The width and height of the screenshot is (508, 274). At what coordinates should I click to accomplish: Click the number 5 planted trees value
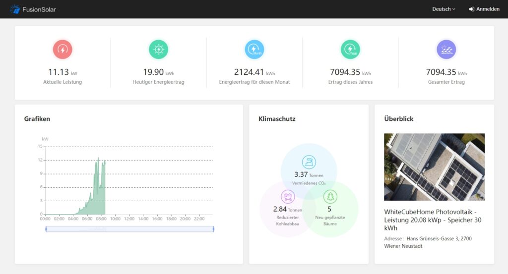point(329,209)
